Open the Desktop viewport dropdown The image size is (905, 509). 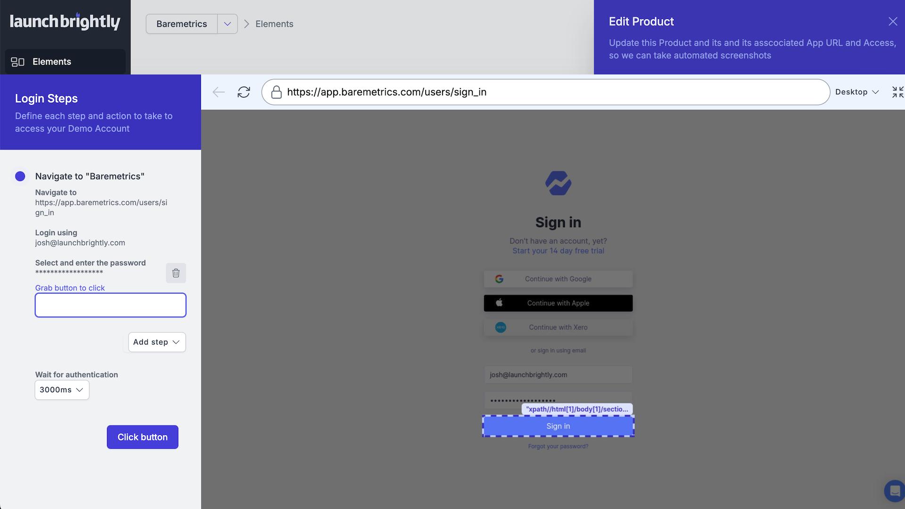[857, 92]
